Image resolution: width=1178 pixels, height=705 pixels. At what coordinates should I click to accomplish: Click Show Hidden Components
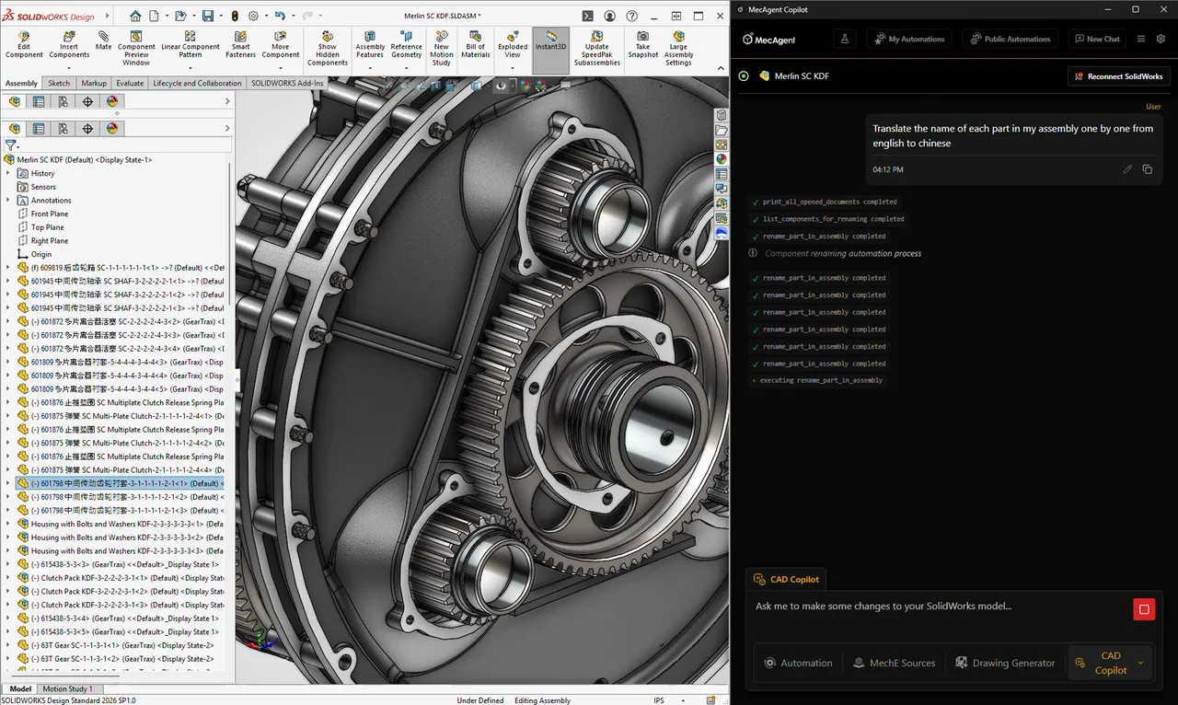(x=328, y=48)
